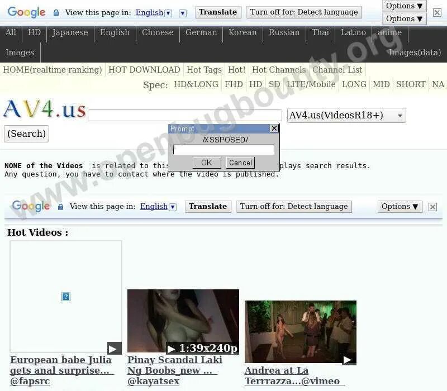The width and height of the screenshot is (447, 391).
Task: Filter by HD spec in Spec row
Action: tap(256, 84)
